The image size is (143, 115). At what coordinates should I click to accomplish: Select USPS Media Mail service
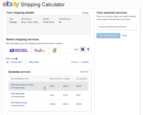coord(18,93)
